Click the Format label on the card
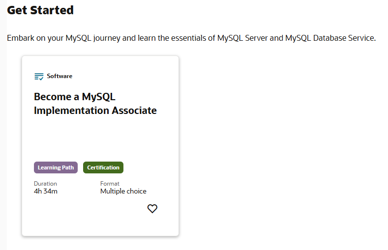This screenshot has height=250, width=388. coord(110,184)
